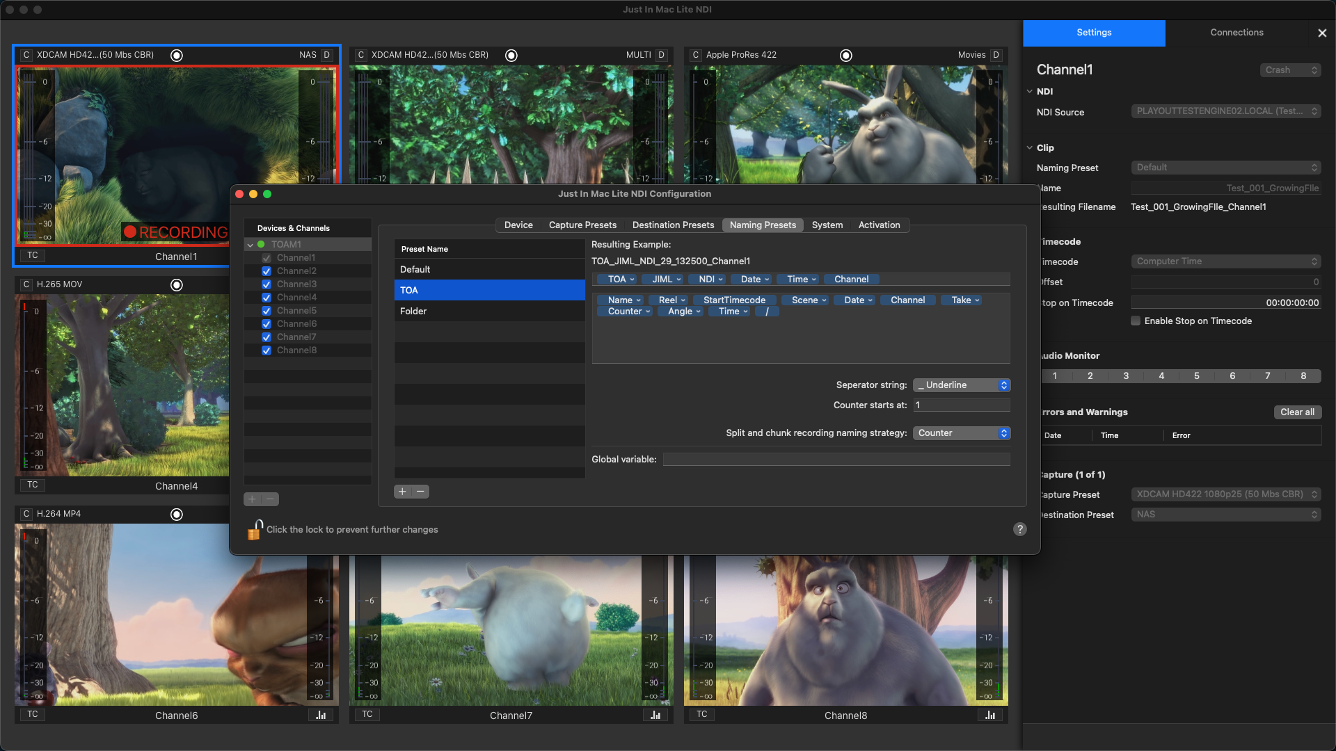Image resolution: width=1336 pixels, height=751 pixels.
Task: Click the lock icon to prevent changes
Action: click(x=255, y=530)
